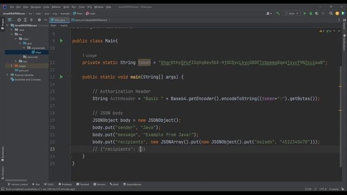Open Version Control tool window
The width and height of the screenshot is (347, 195).
click(x=18, y=184)
